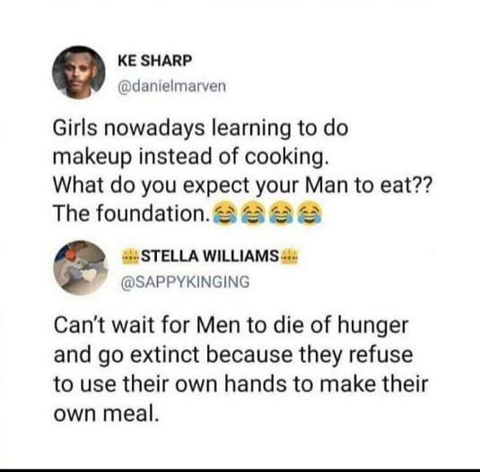Open the @danielmarven handle link
Screen dimensions: 480x472
[171, 86]
